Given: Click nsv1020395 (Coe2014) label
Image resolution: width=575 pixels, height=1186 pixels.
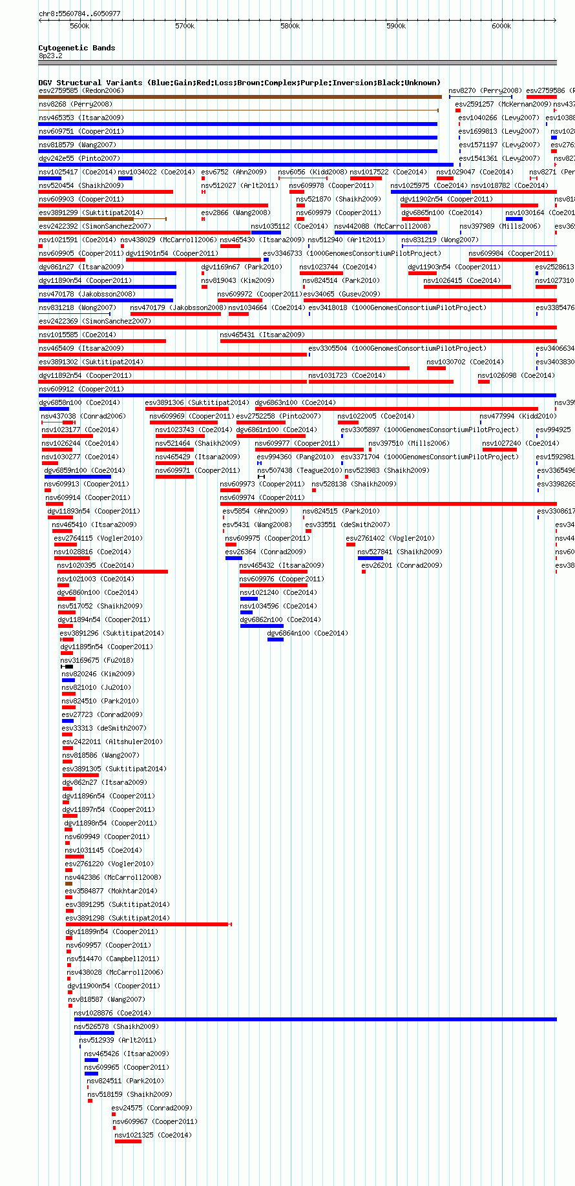Looking at the screenshot, I should pos(96,566).
